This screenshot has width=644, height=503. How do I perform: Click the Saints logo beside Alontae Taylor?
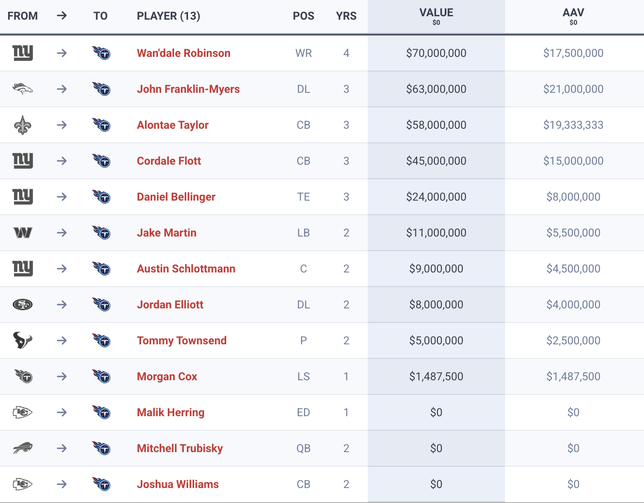coord(23,125)
